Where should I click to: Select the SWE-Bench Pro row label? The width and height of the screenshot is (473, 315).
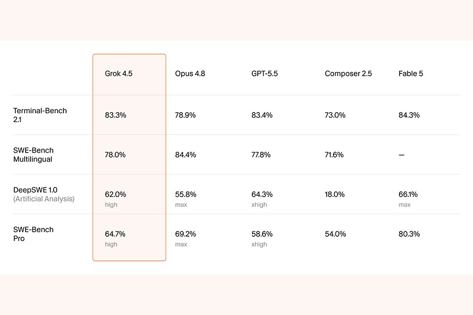(x=33, y=234)
